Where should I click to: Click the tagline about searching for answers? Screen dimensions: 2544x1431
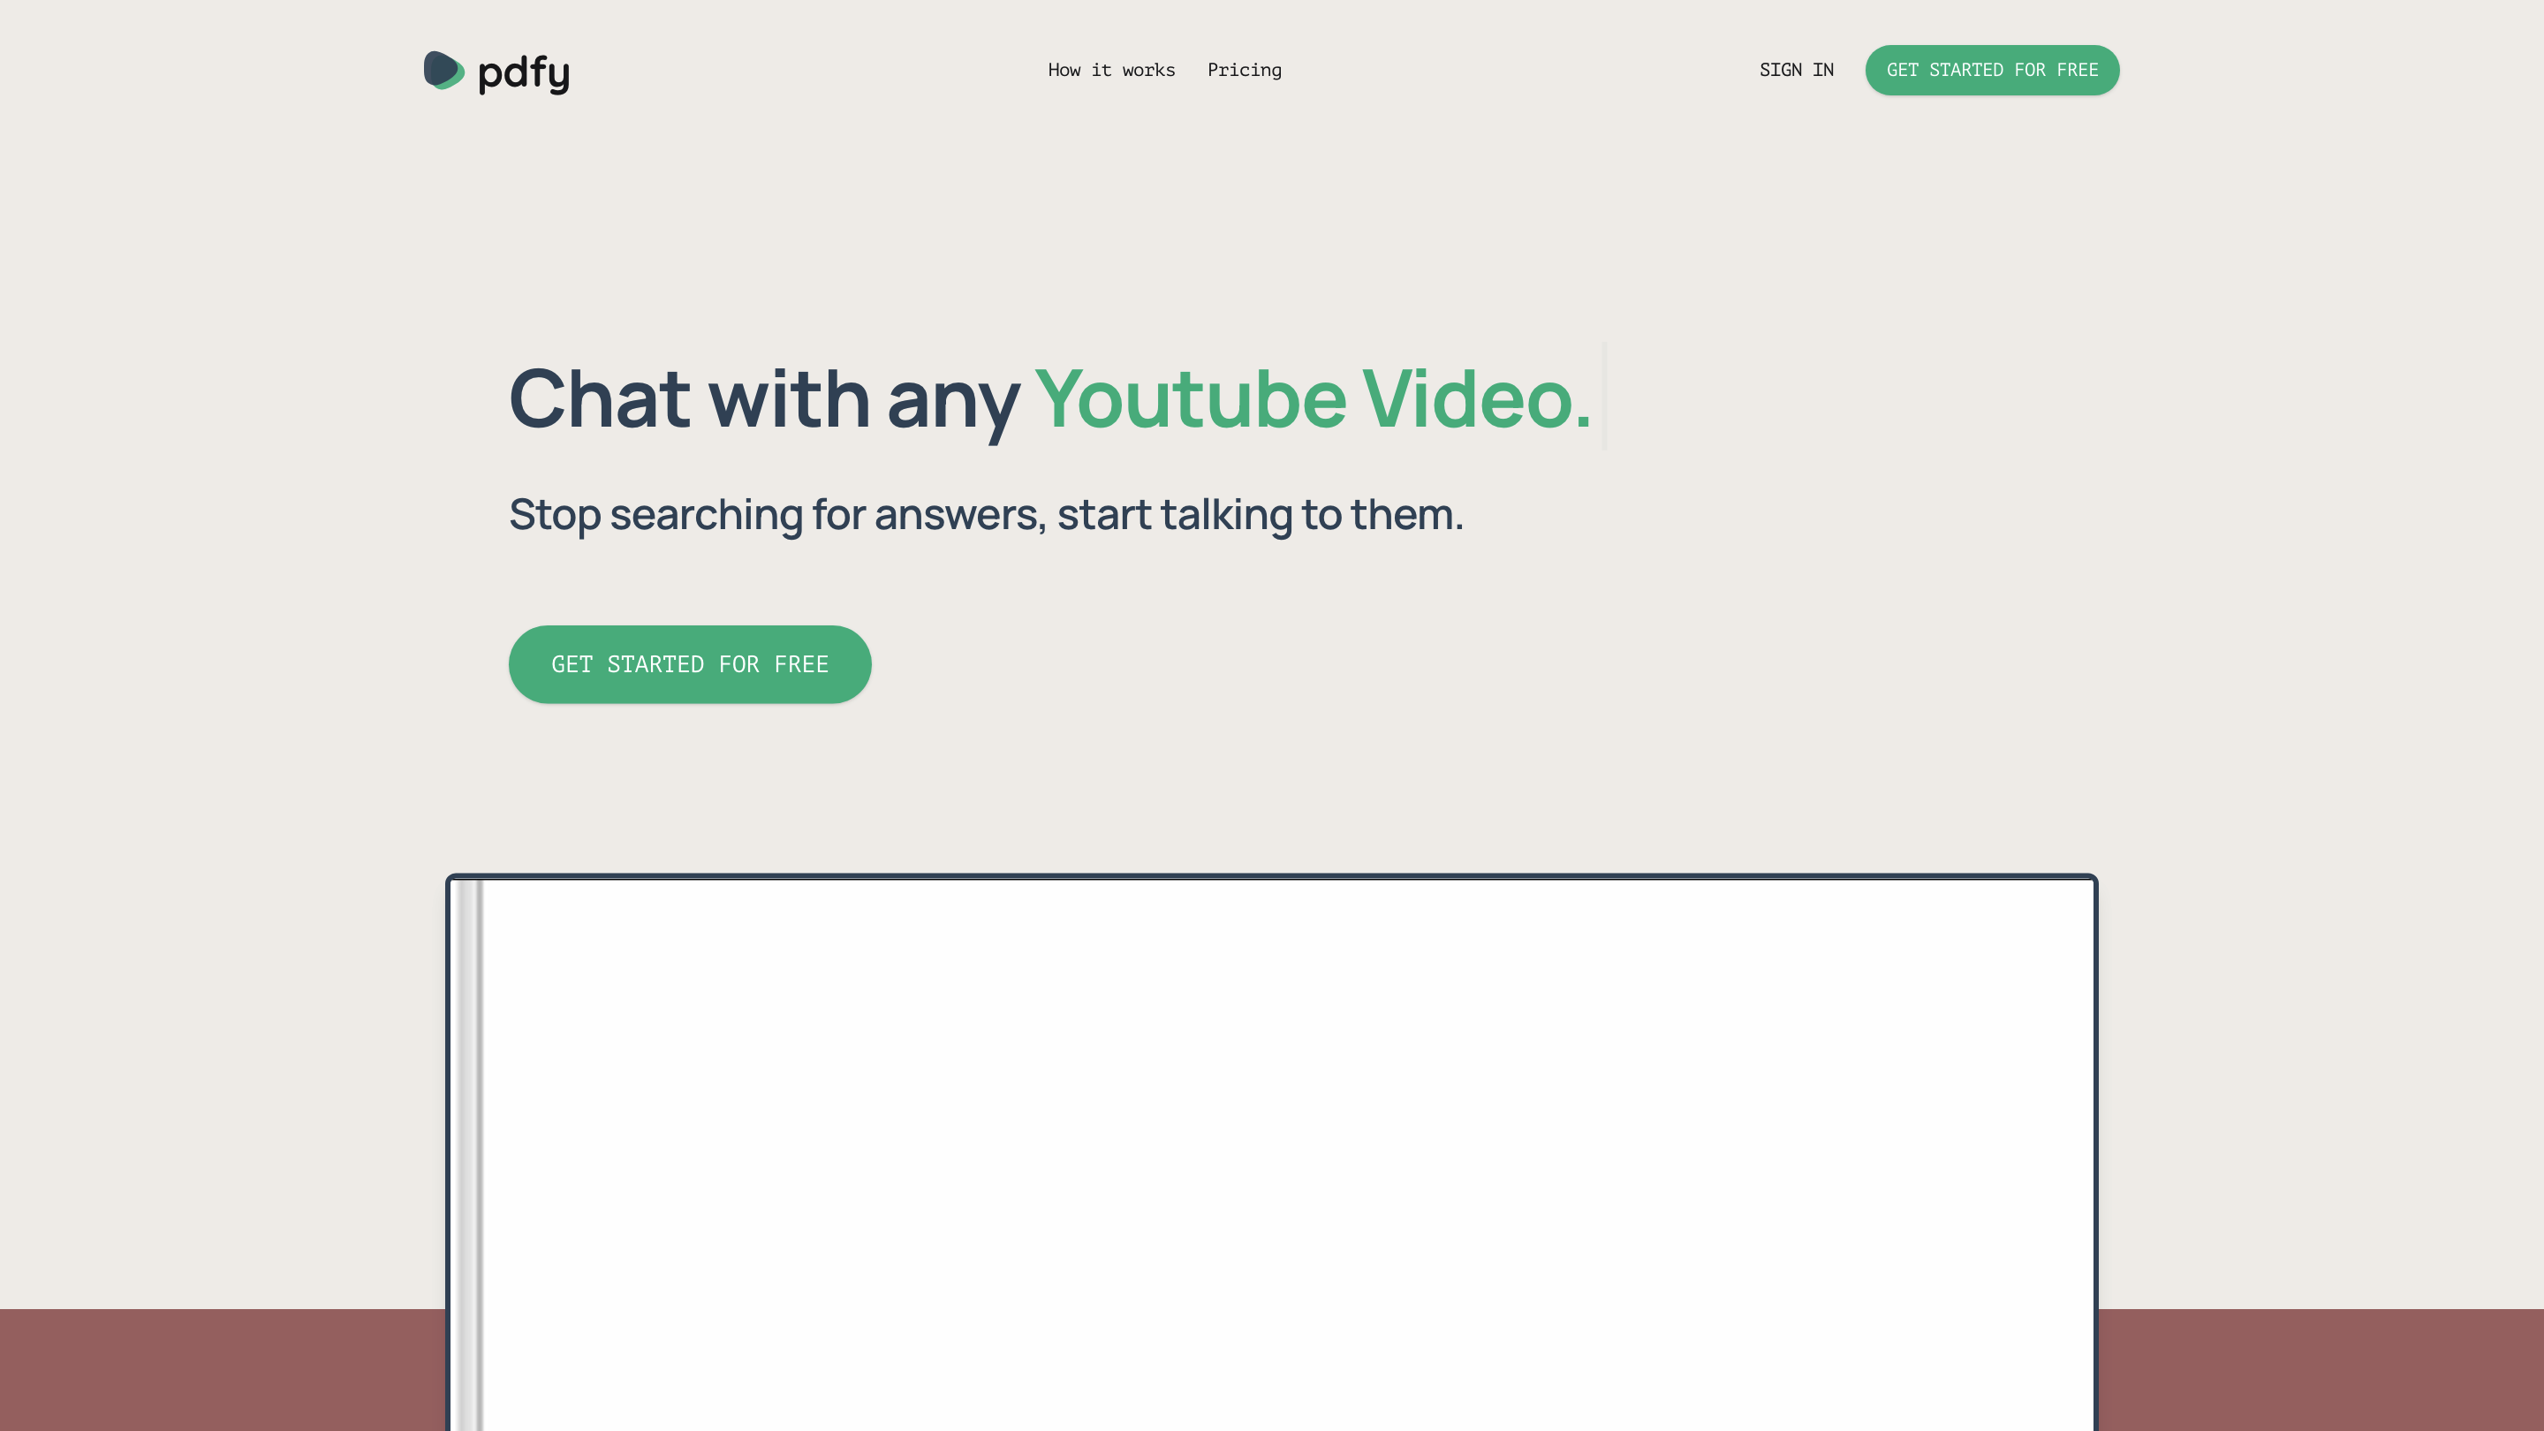point(987,512)
